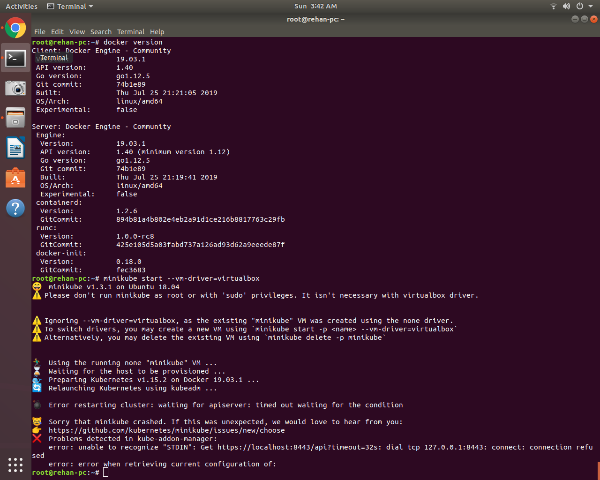Open the Terminal menu in the menu bar

[x=130, y=32]
